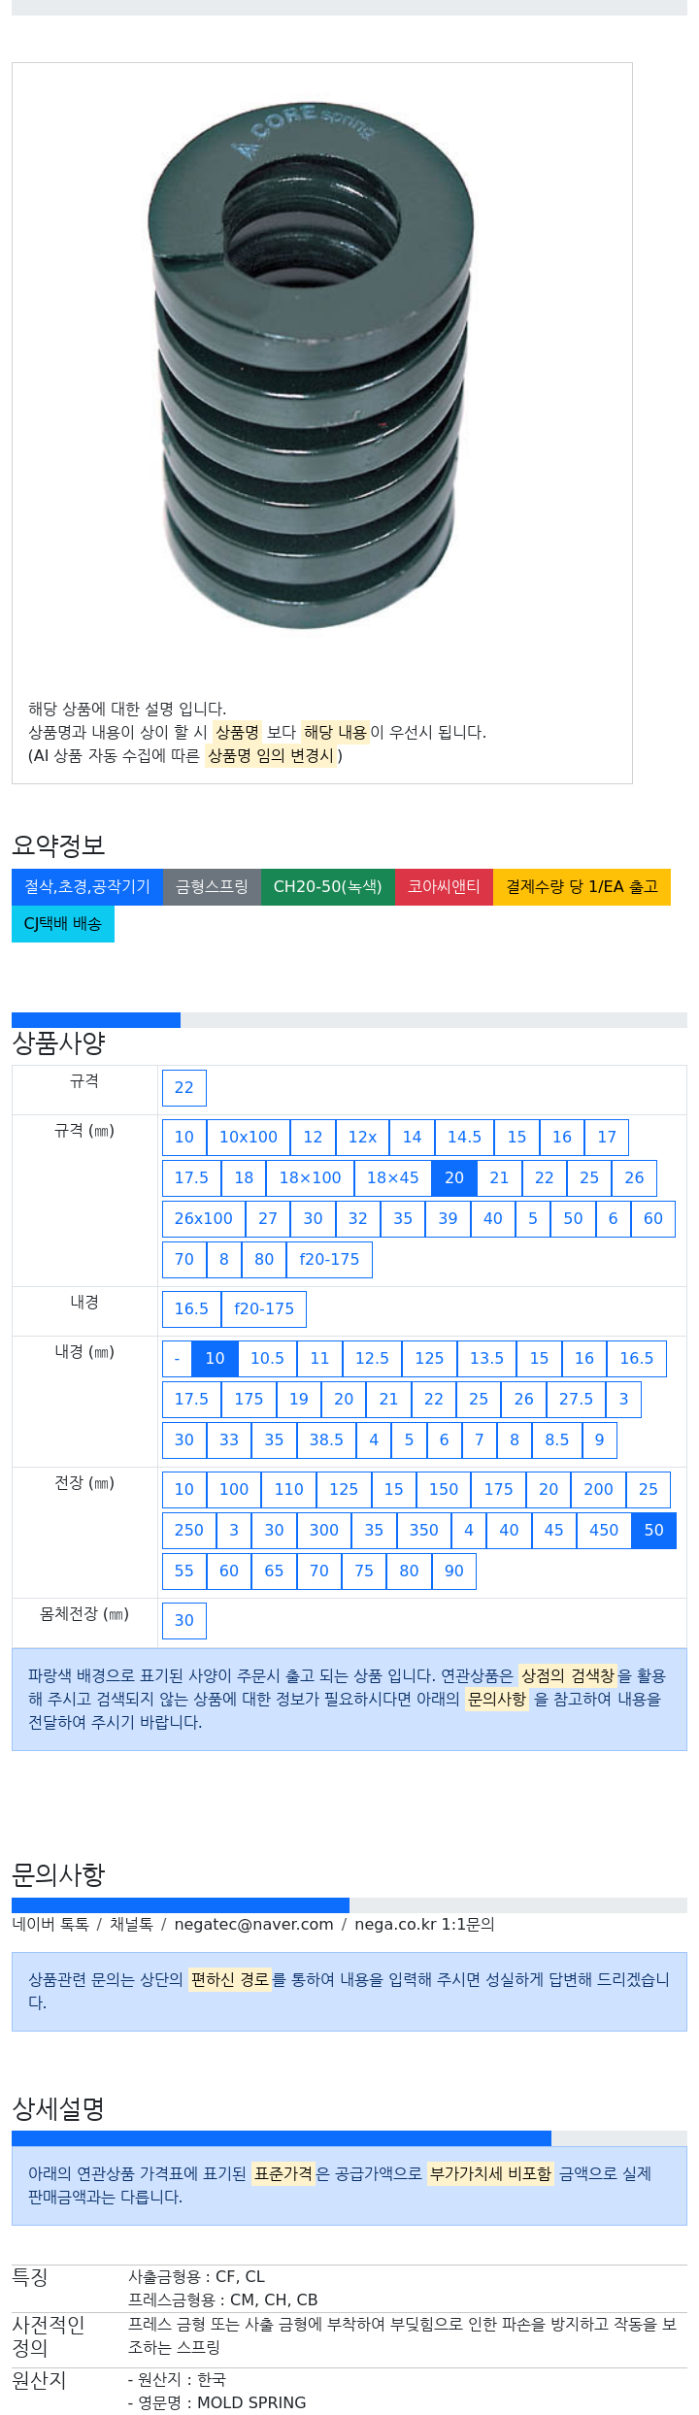Choose 규격 option f20-175 in the 규격 (㎜) row
699x2415 pixels.
[x=329, y=1260]
